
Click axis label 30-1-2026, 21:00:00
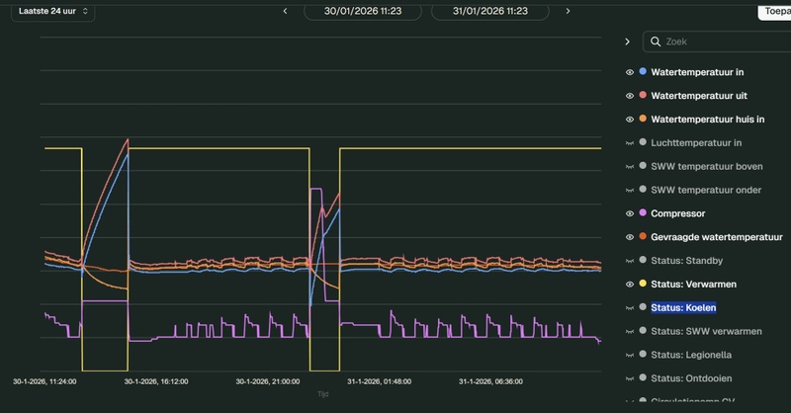[x=268, y=381]
